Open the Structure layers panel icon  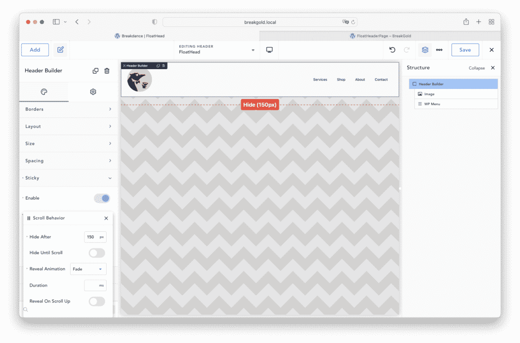425,50
